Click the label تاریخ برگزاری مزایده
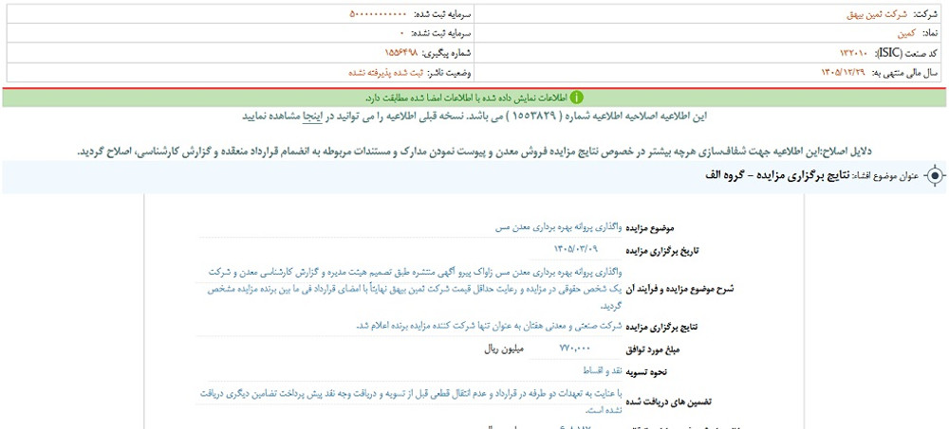Screen dimensions: 949x429 pyautogui.click(x=661, y=249)
